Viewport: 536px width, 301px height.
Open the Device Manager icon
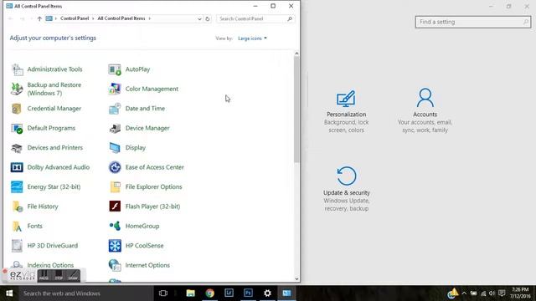coord(115,128)
